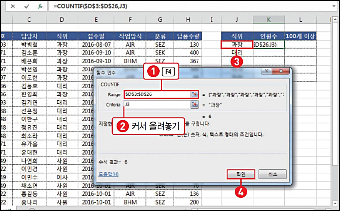This screenshot has height=211, width=340.
Task: Click the 분류 table header
Action: pyautogui.click(x=160, y=36)
